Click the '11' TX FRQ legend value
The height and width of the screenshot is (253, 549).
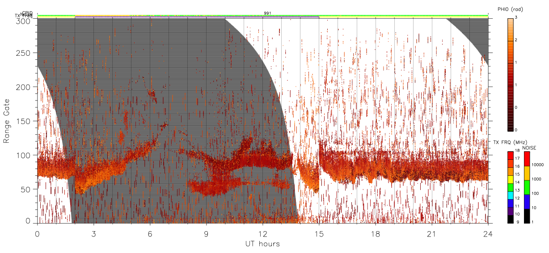click(x=518, y=207)
